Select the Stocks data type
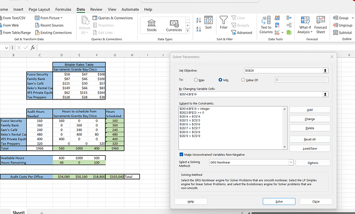The height and width of the screenshot is (214, 355). tap(151, 25)
